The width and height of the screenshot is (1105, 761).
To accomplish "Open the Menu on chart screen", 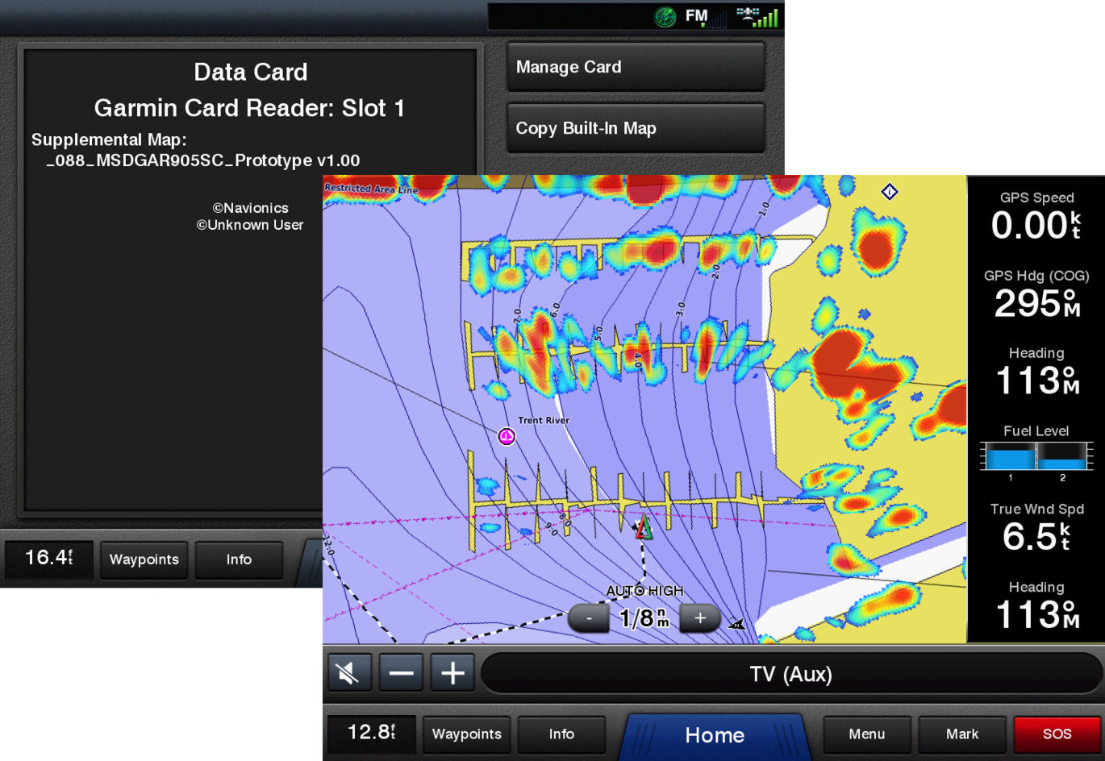I will click(x=867, y=734).
